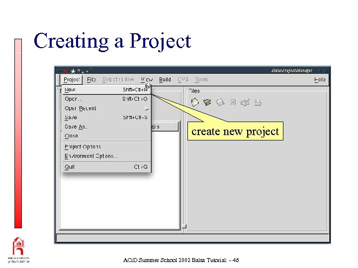Choose Quit from the Project menu

click(106, 167)
